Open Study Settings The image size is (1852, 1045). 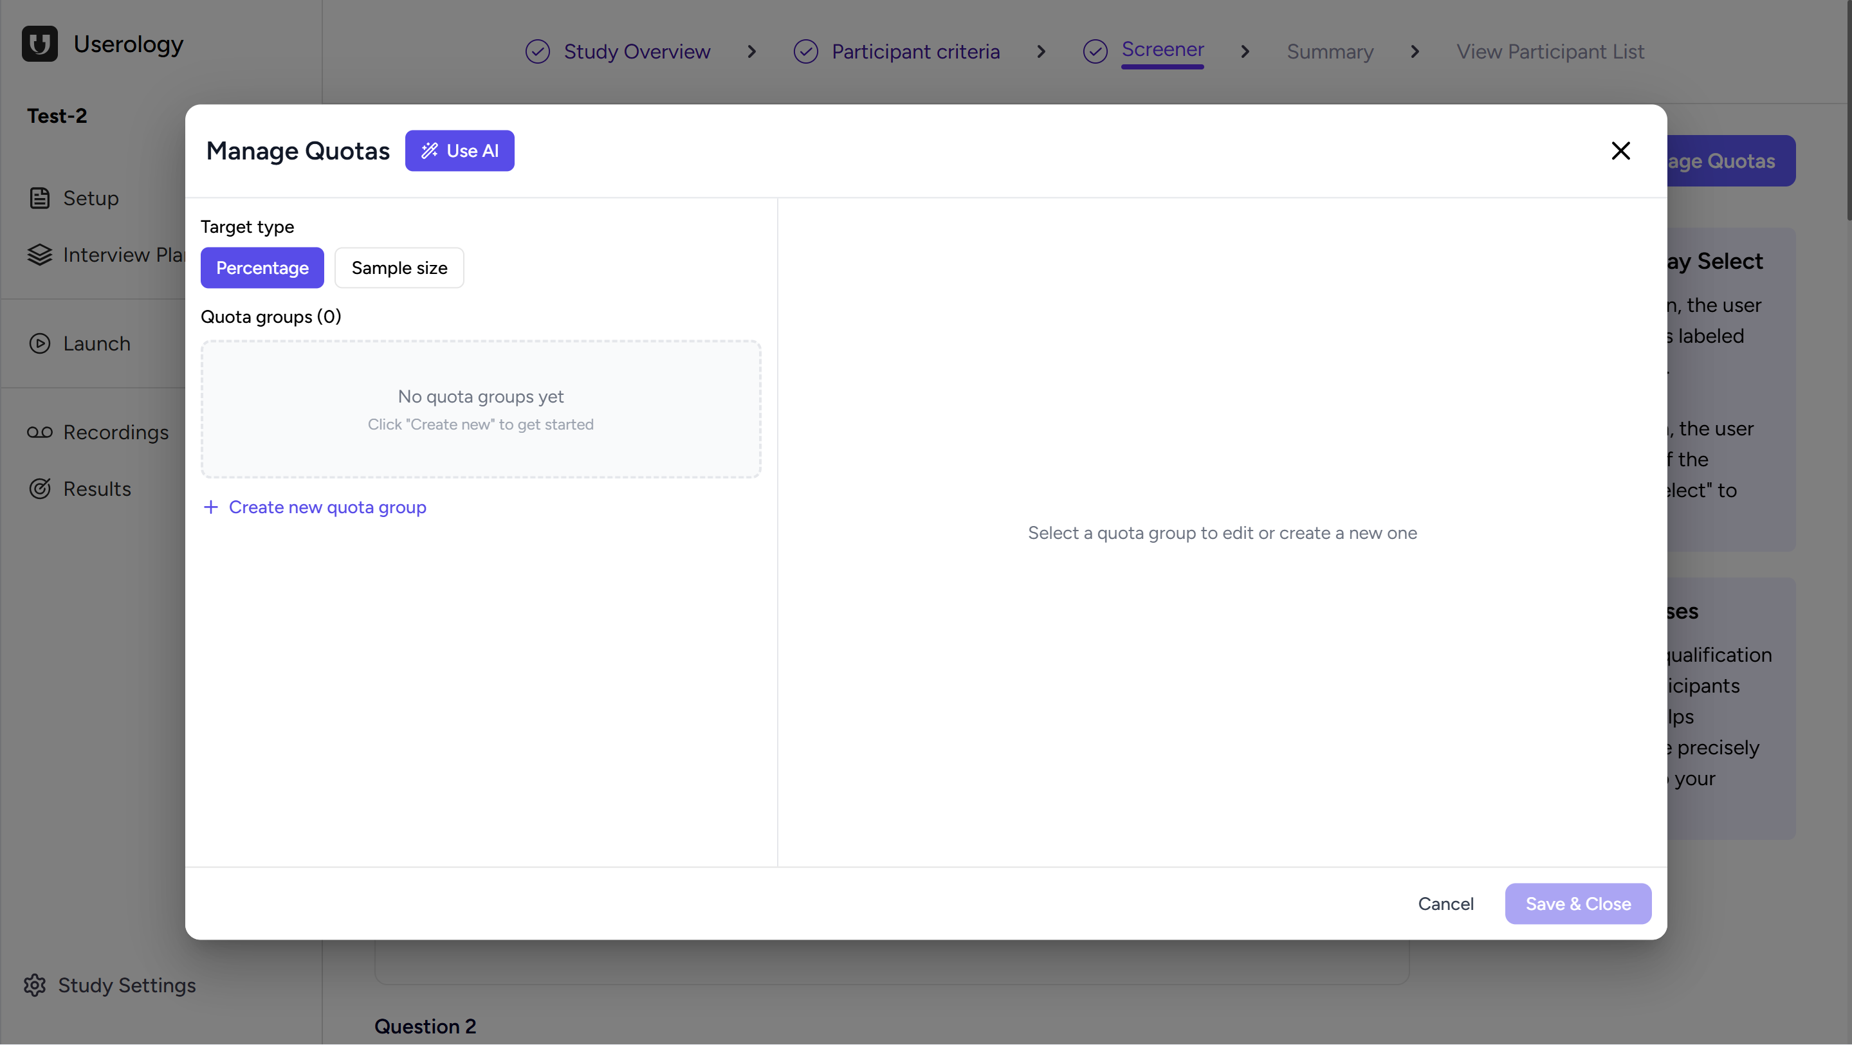pyautogui.click(x=127, y=985)
